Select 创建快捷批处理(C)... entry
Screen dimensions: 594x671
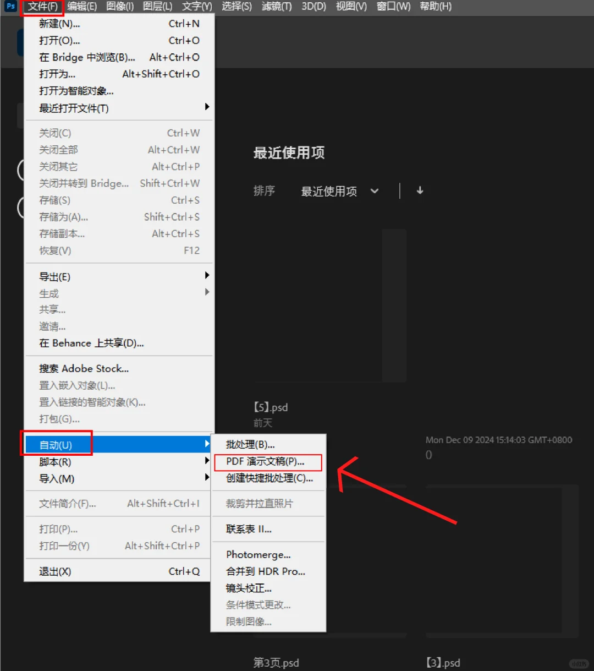[x=268, y=478]
